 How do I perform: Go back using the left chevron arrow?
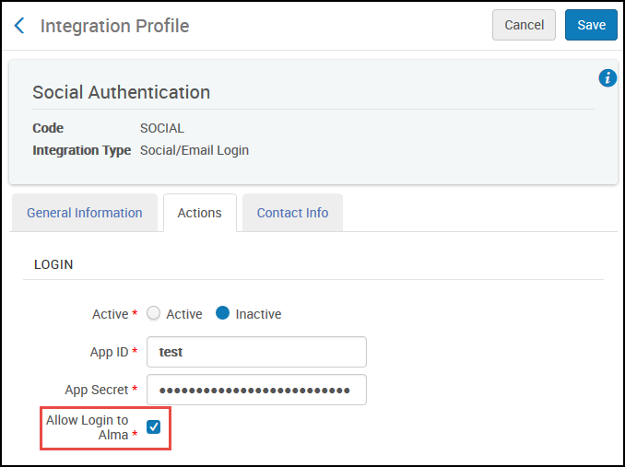[19, 26]
